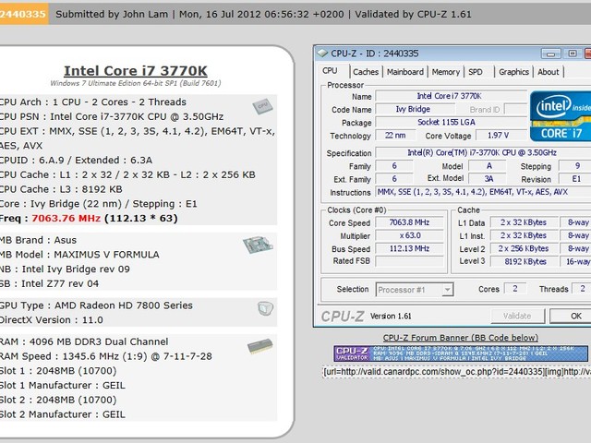Click the Bus Speed value 112.13 MHz
Image resolution: width=591 pixels, height=443 pixels.
click(x=410, y=248)
